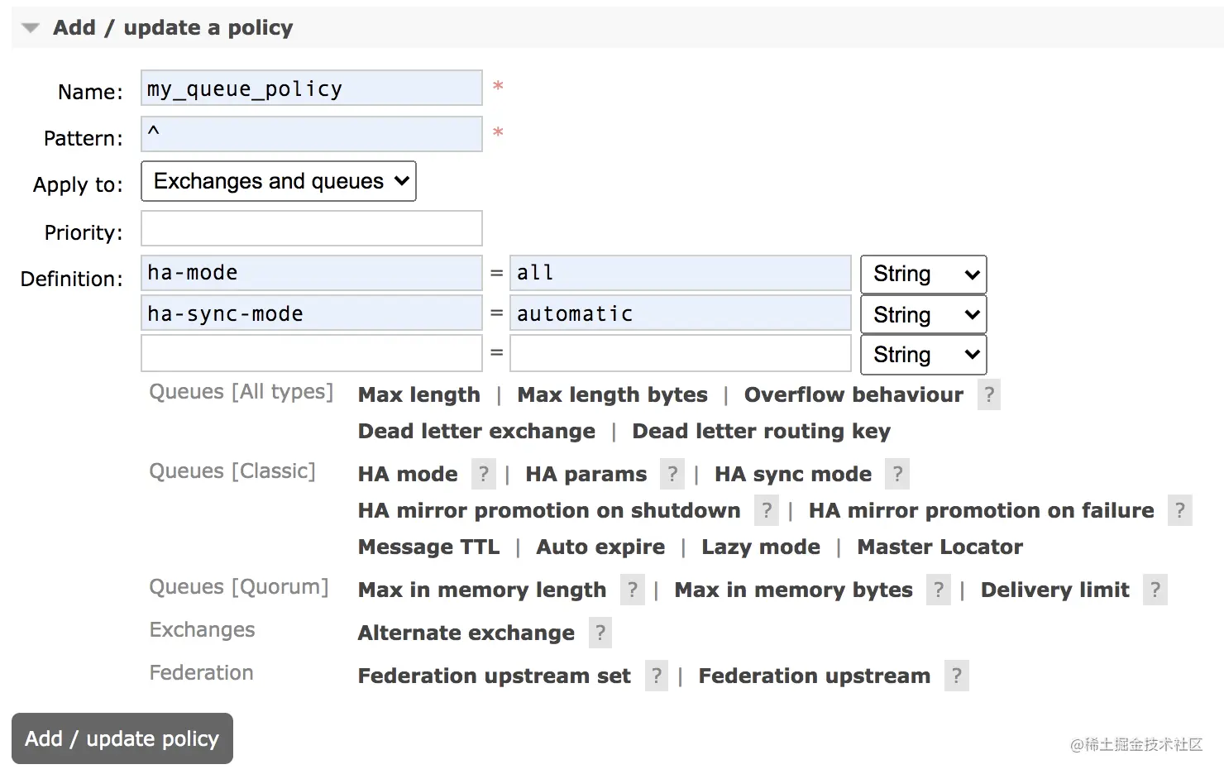
Task: Click help for Max in memory length
Action: pos(633,590)
